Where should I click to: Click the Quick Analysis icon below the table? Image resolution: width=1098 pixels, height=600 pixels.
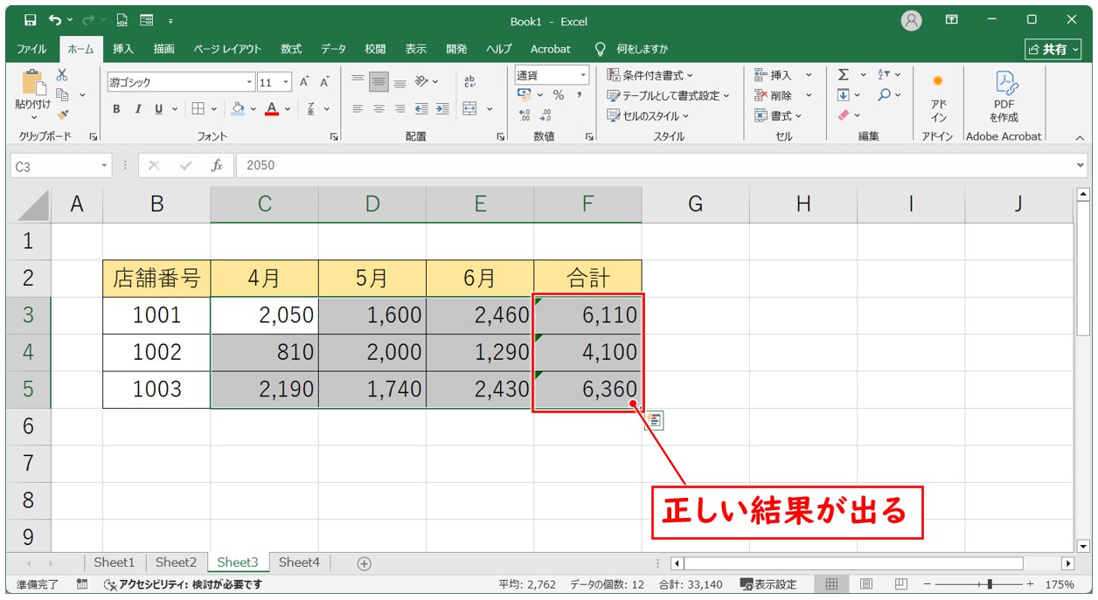coord(654,421)
